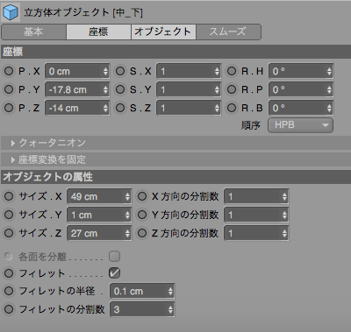Click the R.B stepper arrows
This screenshot has height=332, width=351.
tap(329, 109)
